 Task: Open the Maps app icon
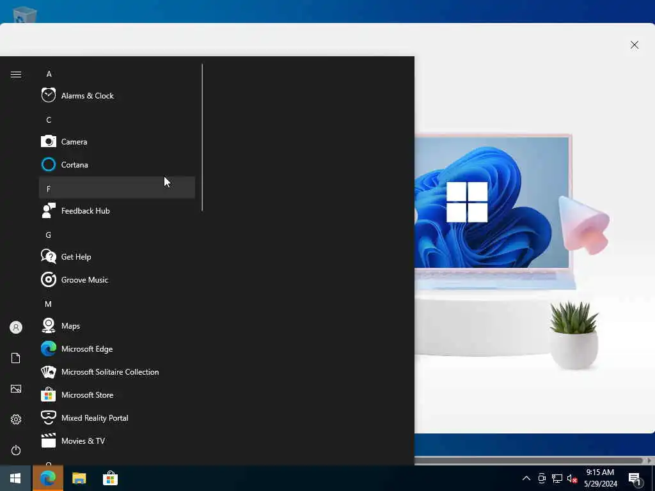tap(49, 325)
